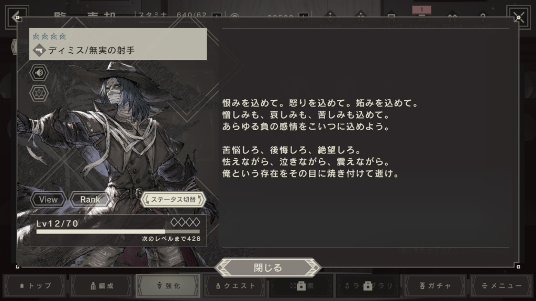Image resolution: width=536 pixels, height=301 pixels.
Task: Click the Lv12/70 experience progress bar
Action: tap(118, 231)
